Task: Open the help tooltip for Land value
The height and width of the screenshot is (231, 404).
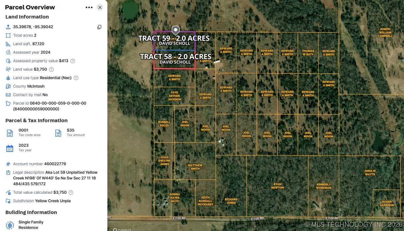Action: (51, 69)
